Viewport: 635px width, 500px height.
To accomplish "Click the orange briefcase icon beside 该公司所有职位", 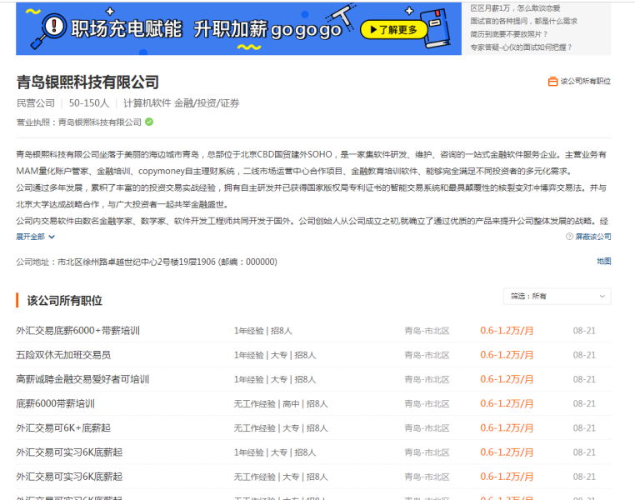I will [552, 82].
